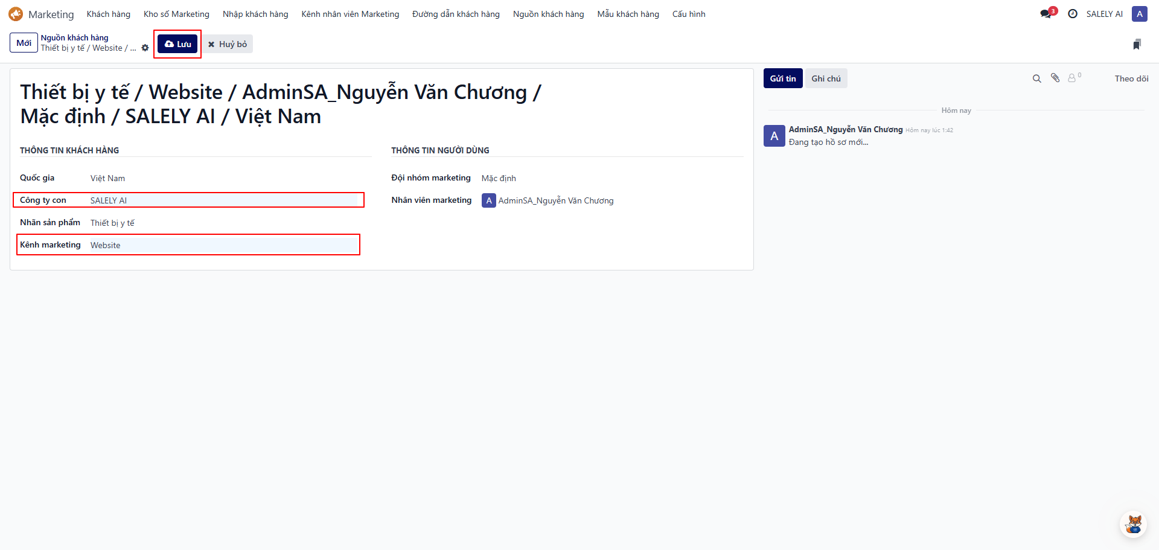The height and width of the screenshot is (550, 1159).
Task: Show followers using the person icon
Action: pos(1072,78)
